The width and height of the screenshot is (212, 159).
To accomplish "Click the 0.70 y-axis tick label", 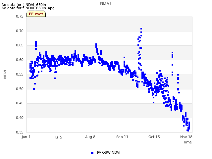I will (x=20, y=31).
